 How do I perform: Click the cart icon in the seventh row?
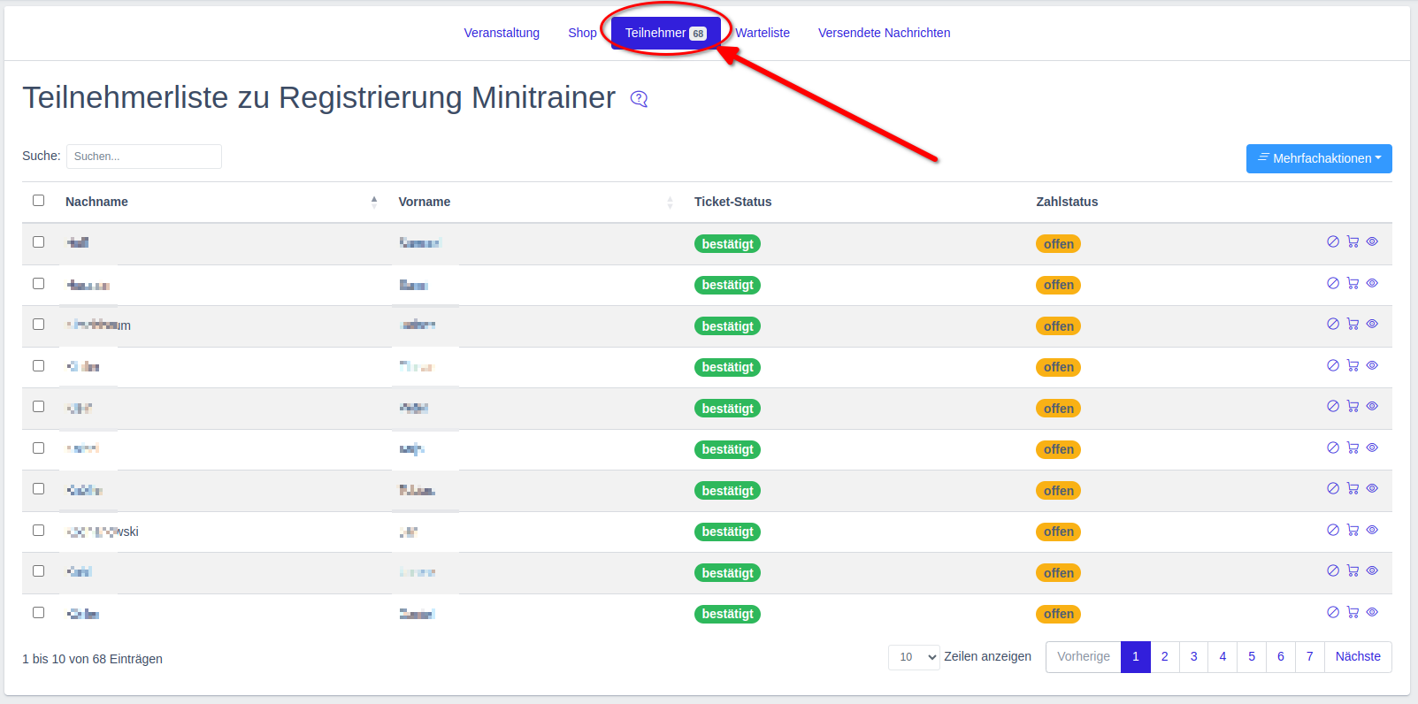click(1353, 488)
